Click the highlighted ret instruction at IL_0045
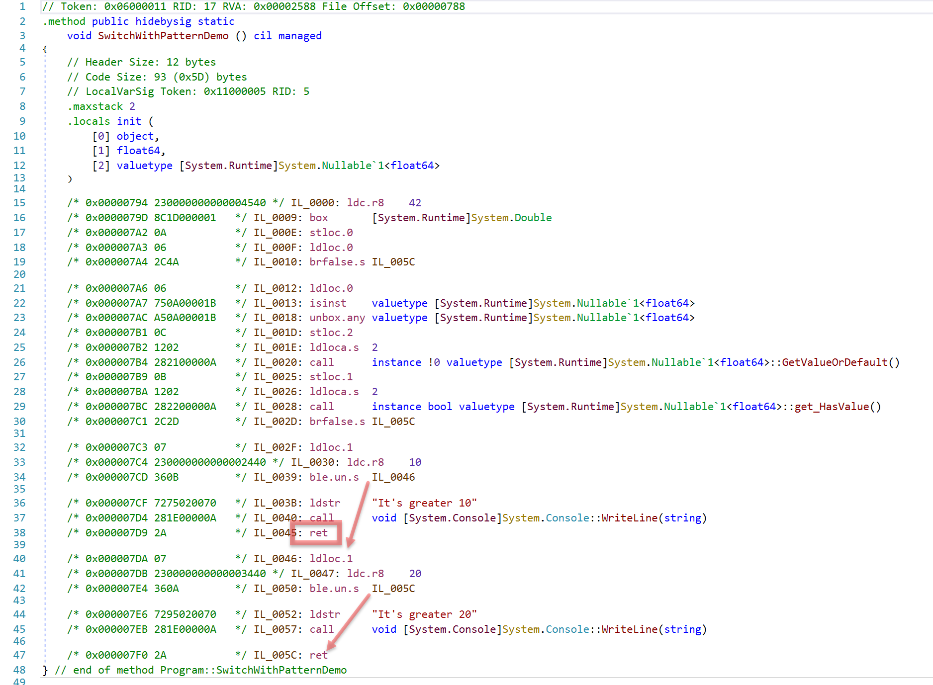 point(318,533)
